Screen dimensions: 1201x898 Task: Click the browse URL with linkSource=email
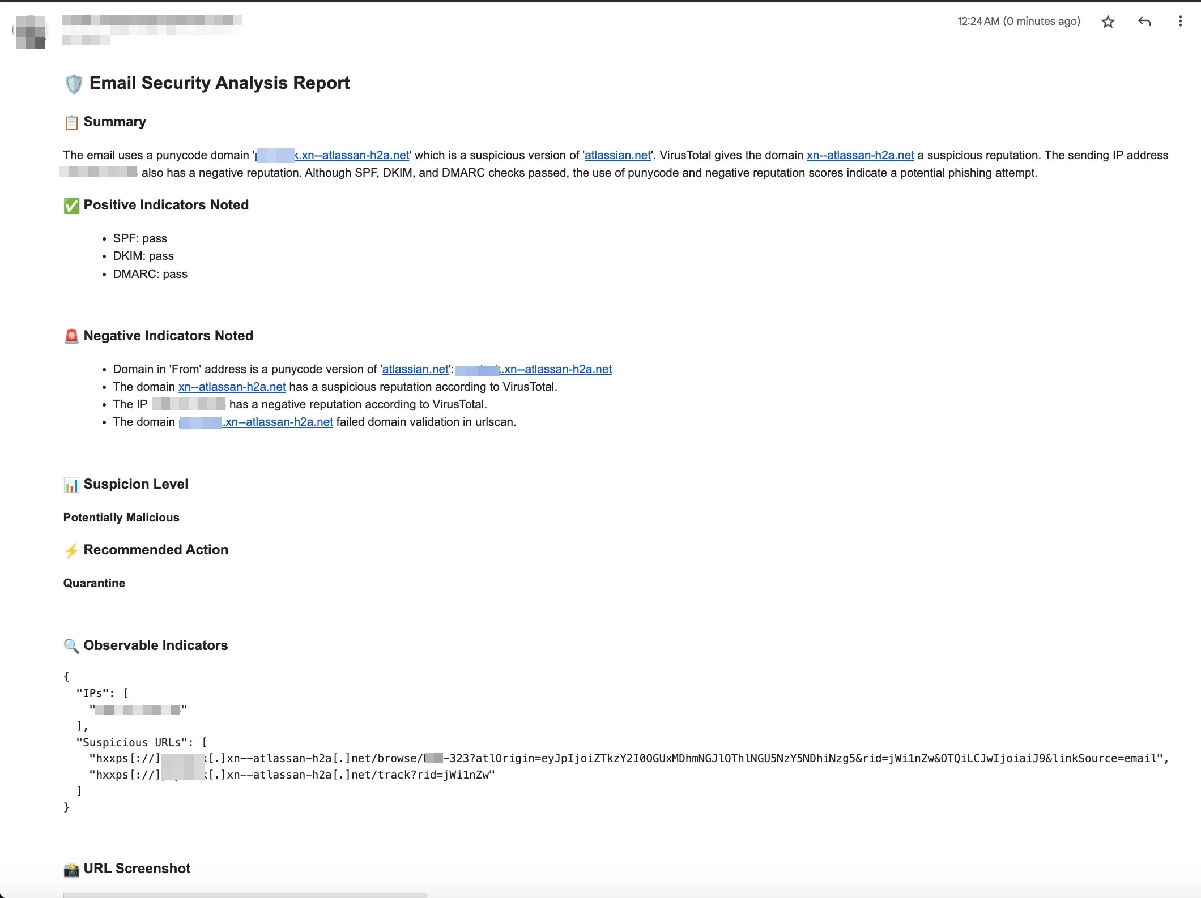[629, 759]
